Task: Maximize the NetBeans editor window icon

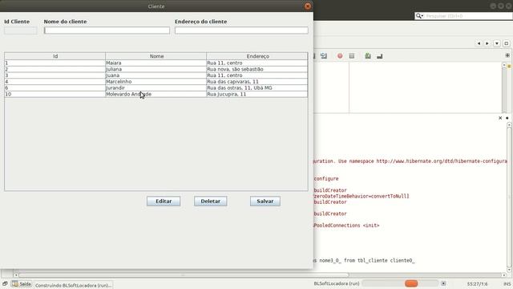Action: coord(506,43)
